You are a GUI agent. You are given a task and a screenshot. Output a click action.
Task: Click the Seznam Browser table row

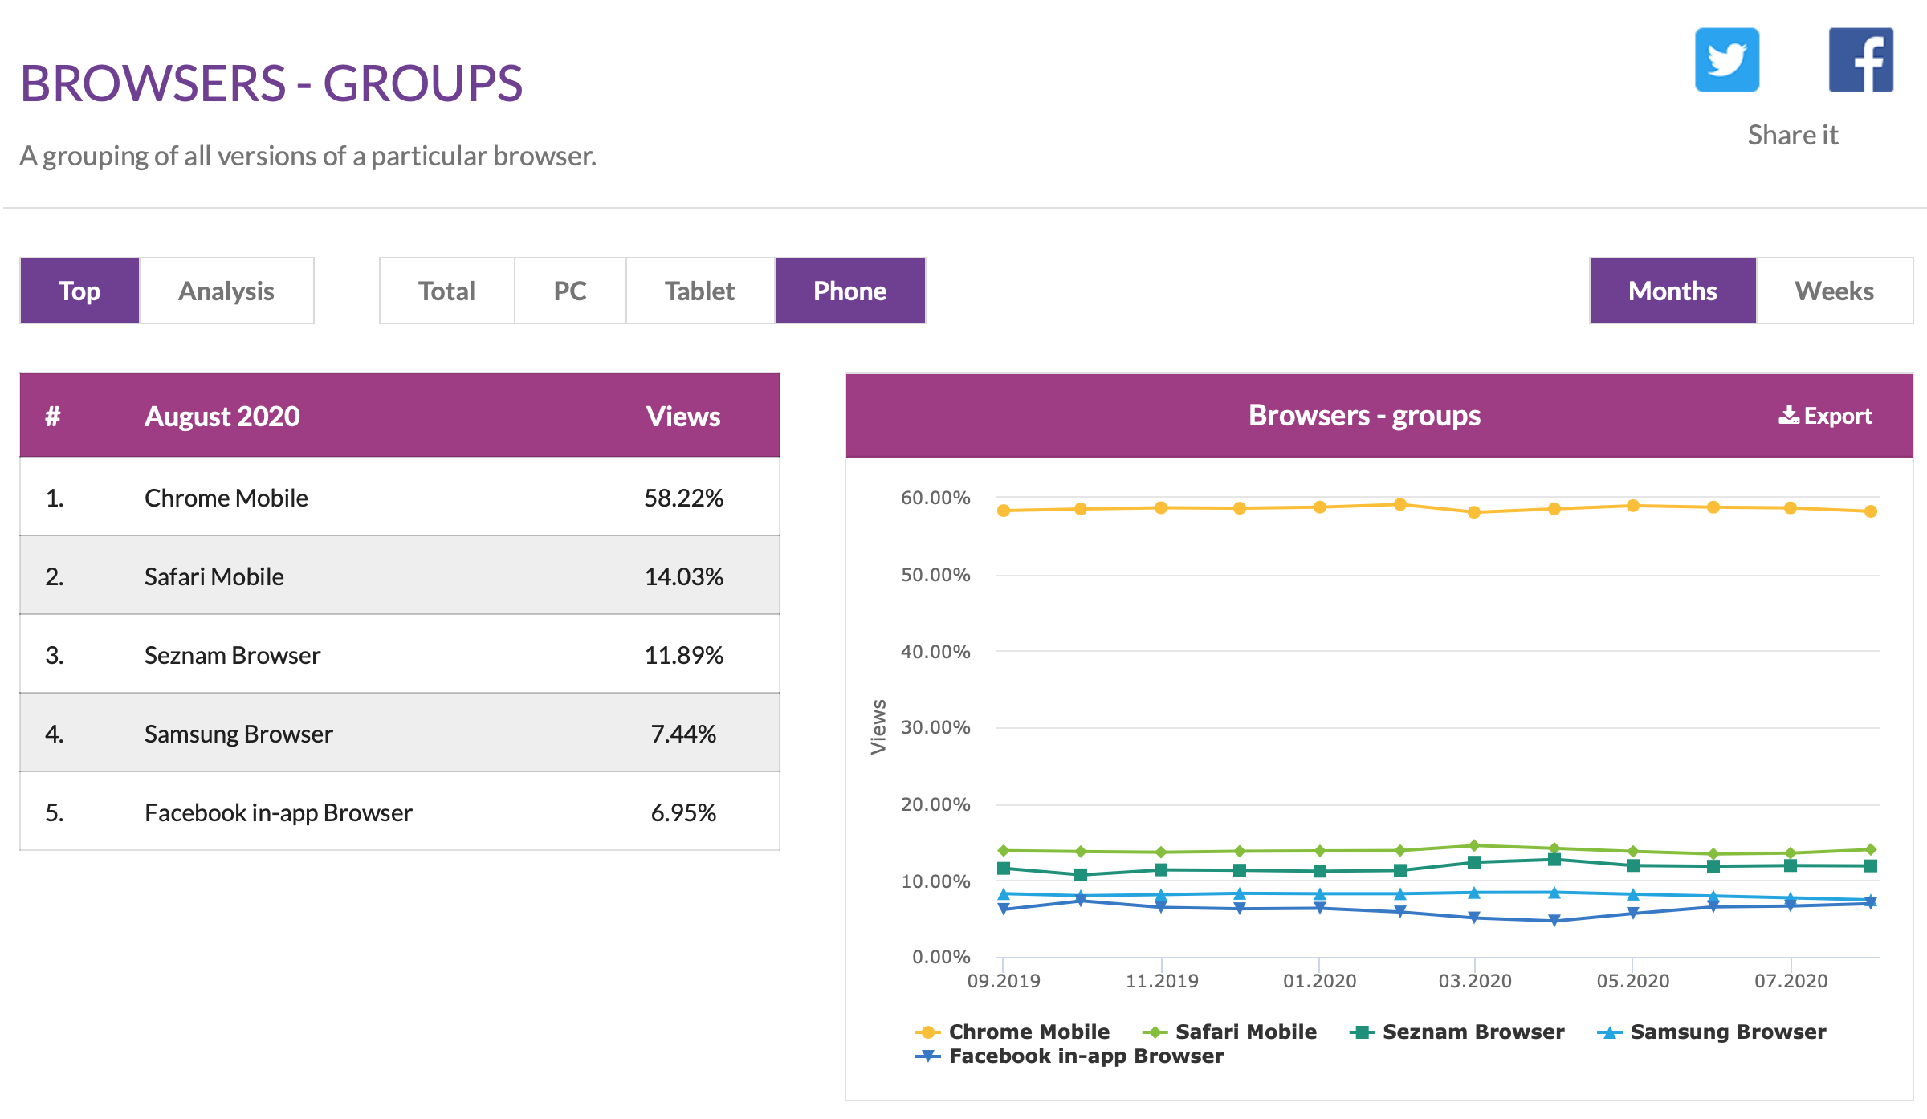pyautogui.click(x=399, y=655)
